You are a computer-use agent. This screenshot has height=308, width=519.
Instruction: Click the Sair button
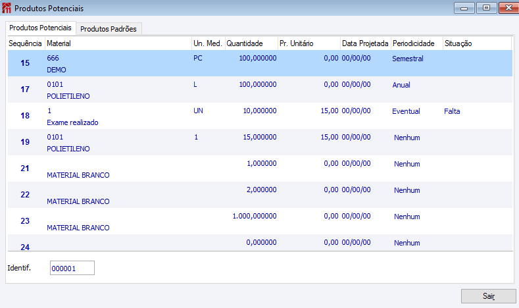click(x=489, y=296)
